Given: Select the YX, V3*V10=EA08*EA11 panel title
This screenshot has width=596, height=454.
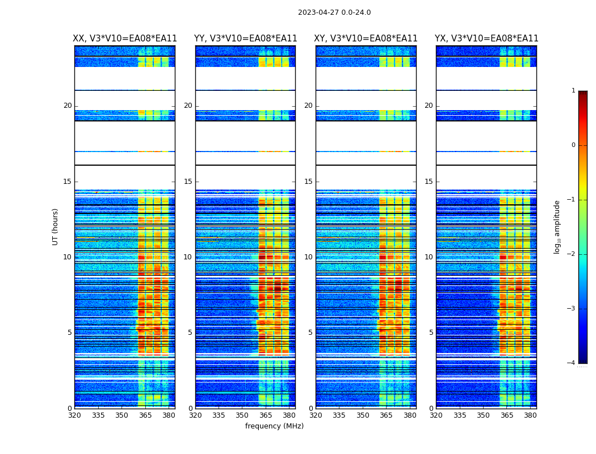Looking at the screenshot, I should (486, 39).
